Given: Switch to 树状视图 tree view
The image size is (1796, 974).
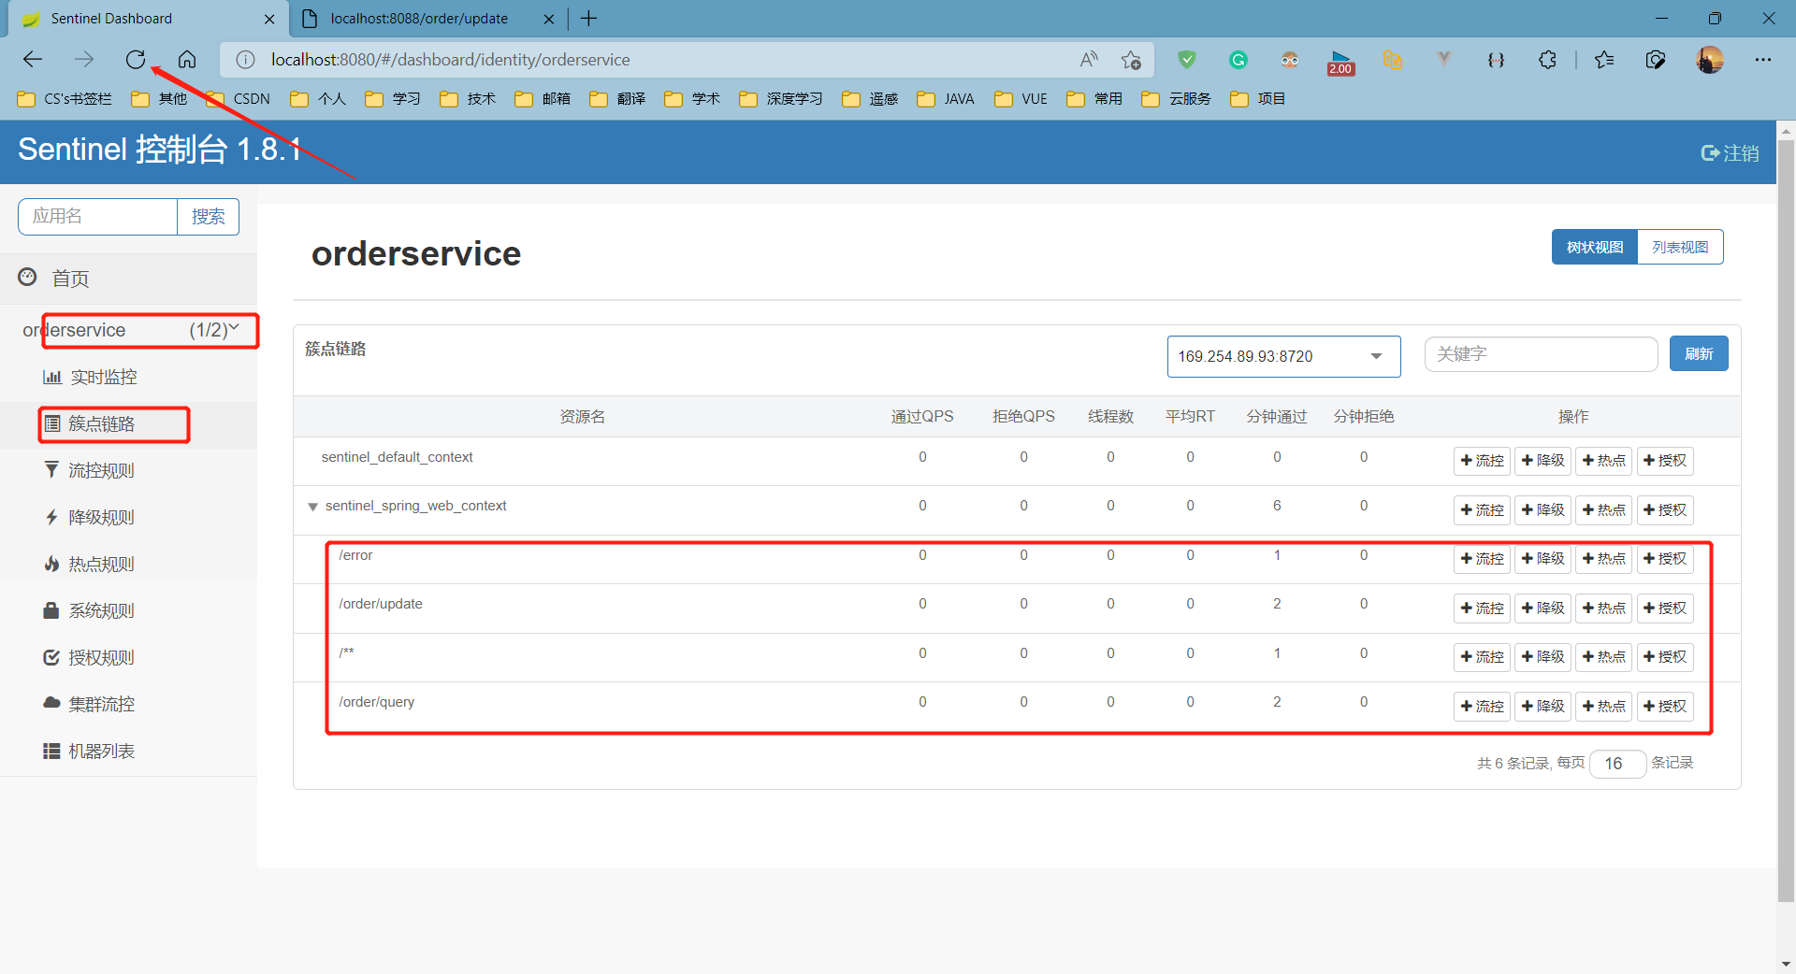Looking at the screenshot, I should point(1595,248).
